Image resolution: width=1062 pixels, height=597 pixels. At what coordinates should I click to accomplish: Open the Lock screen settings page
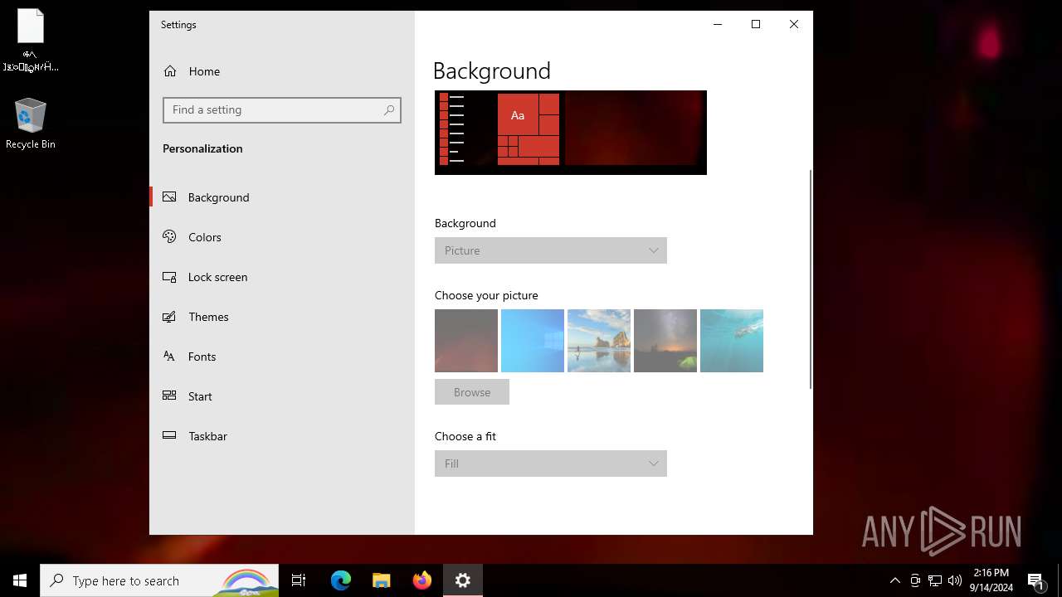(282, 277)
